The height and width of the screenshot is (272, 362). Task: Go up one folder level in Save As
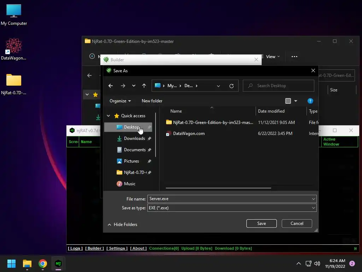point(144,86)
